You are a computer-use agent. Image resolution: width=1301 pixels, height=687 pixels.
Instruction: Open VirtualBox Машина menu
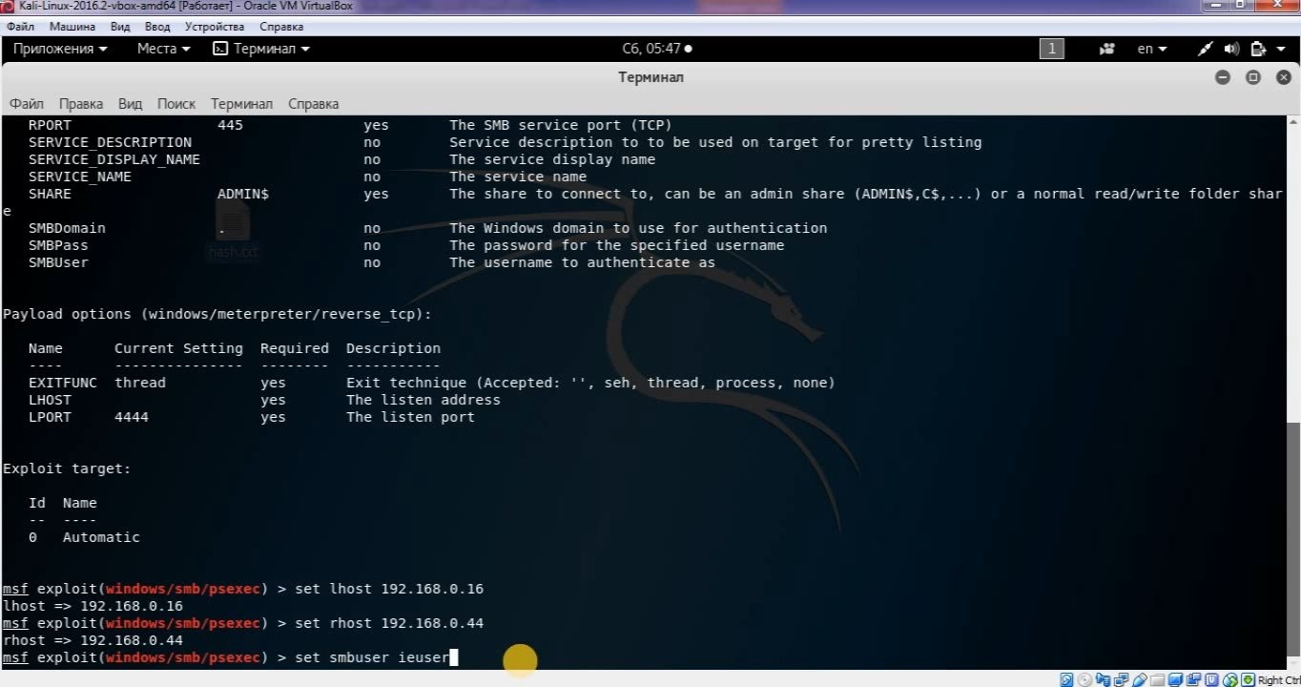pos(72,27)
